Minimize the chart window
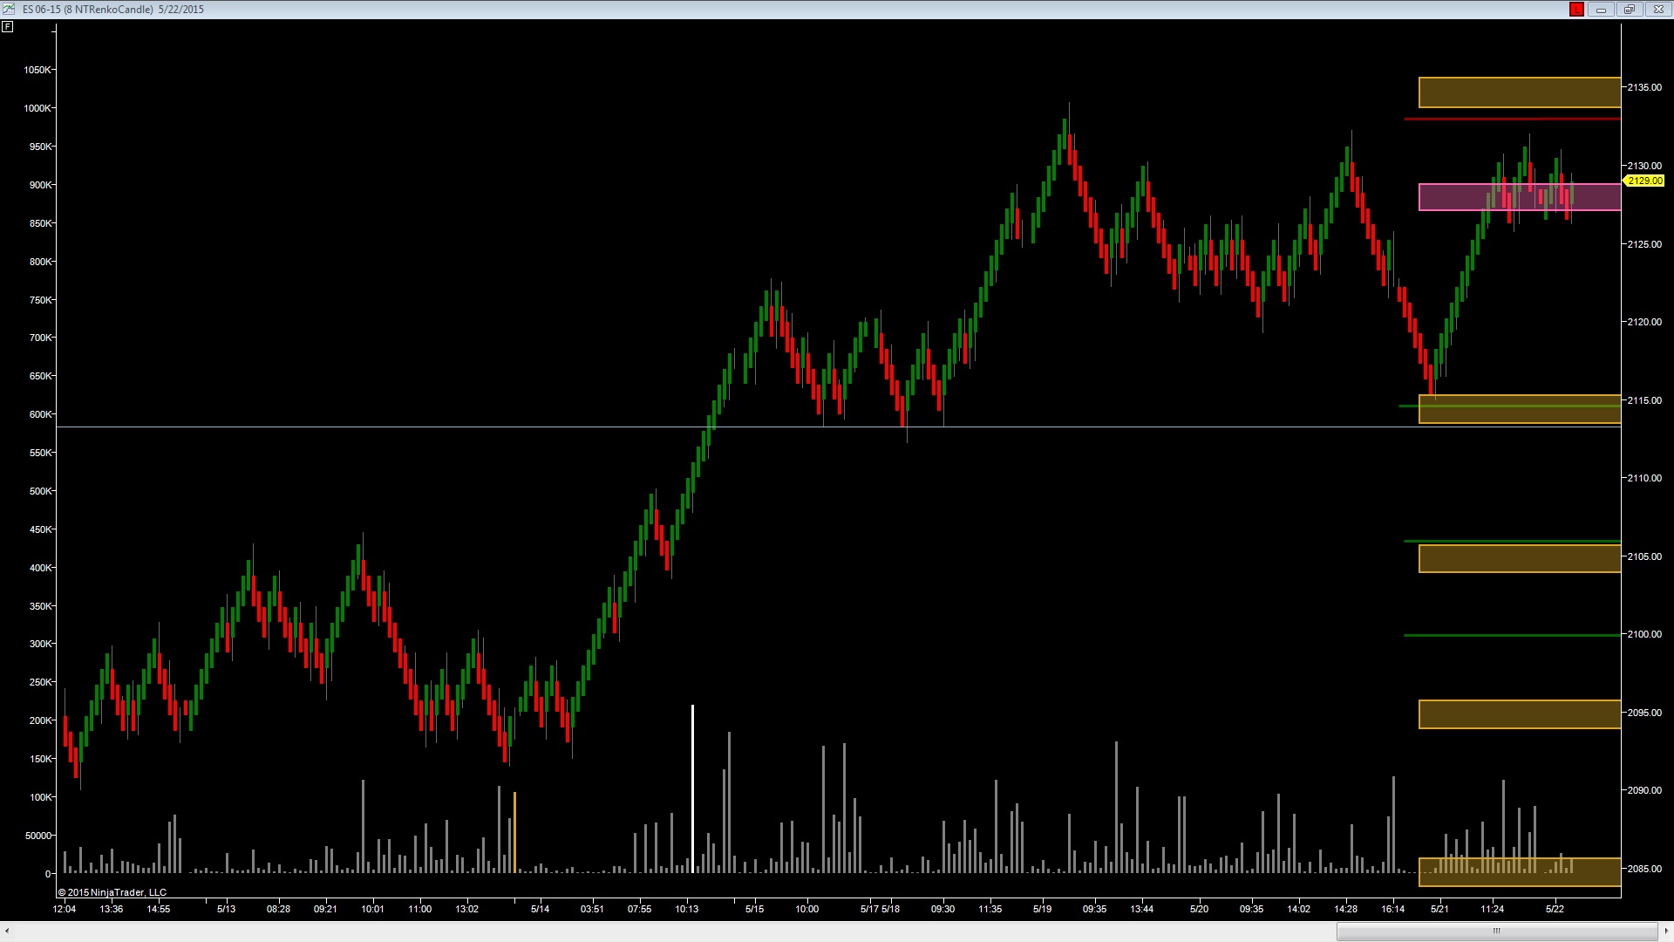The width and height of the screenshot is (1674, 942). 1601,9
